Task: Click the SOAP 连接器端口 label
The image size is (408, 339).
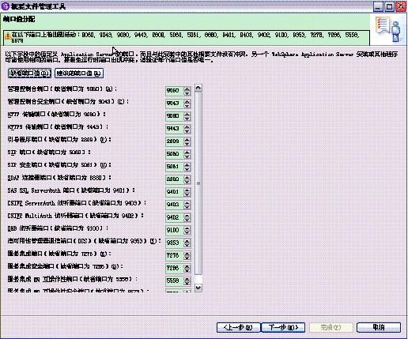Action: tap(59, 178)
